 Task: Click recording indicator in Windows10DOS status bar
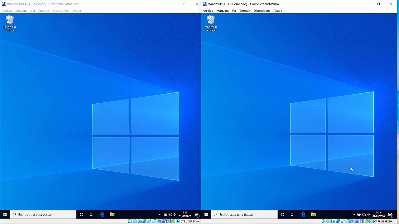point(357,221)
